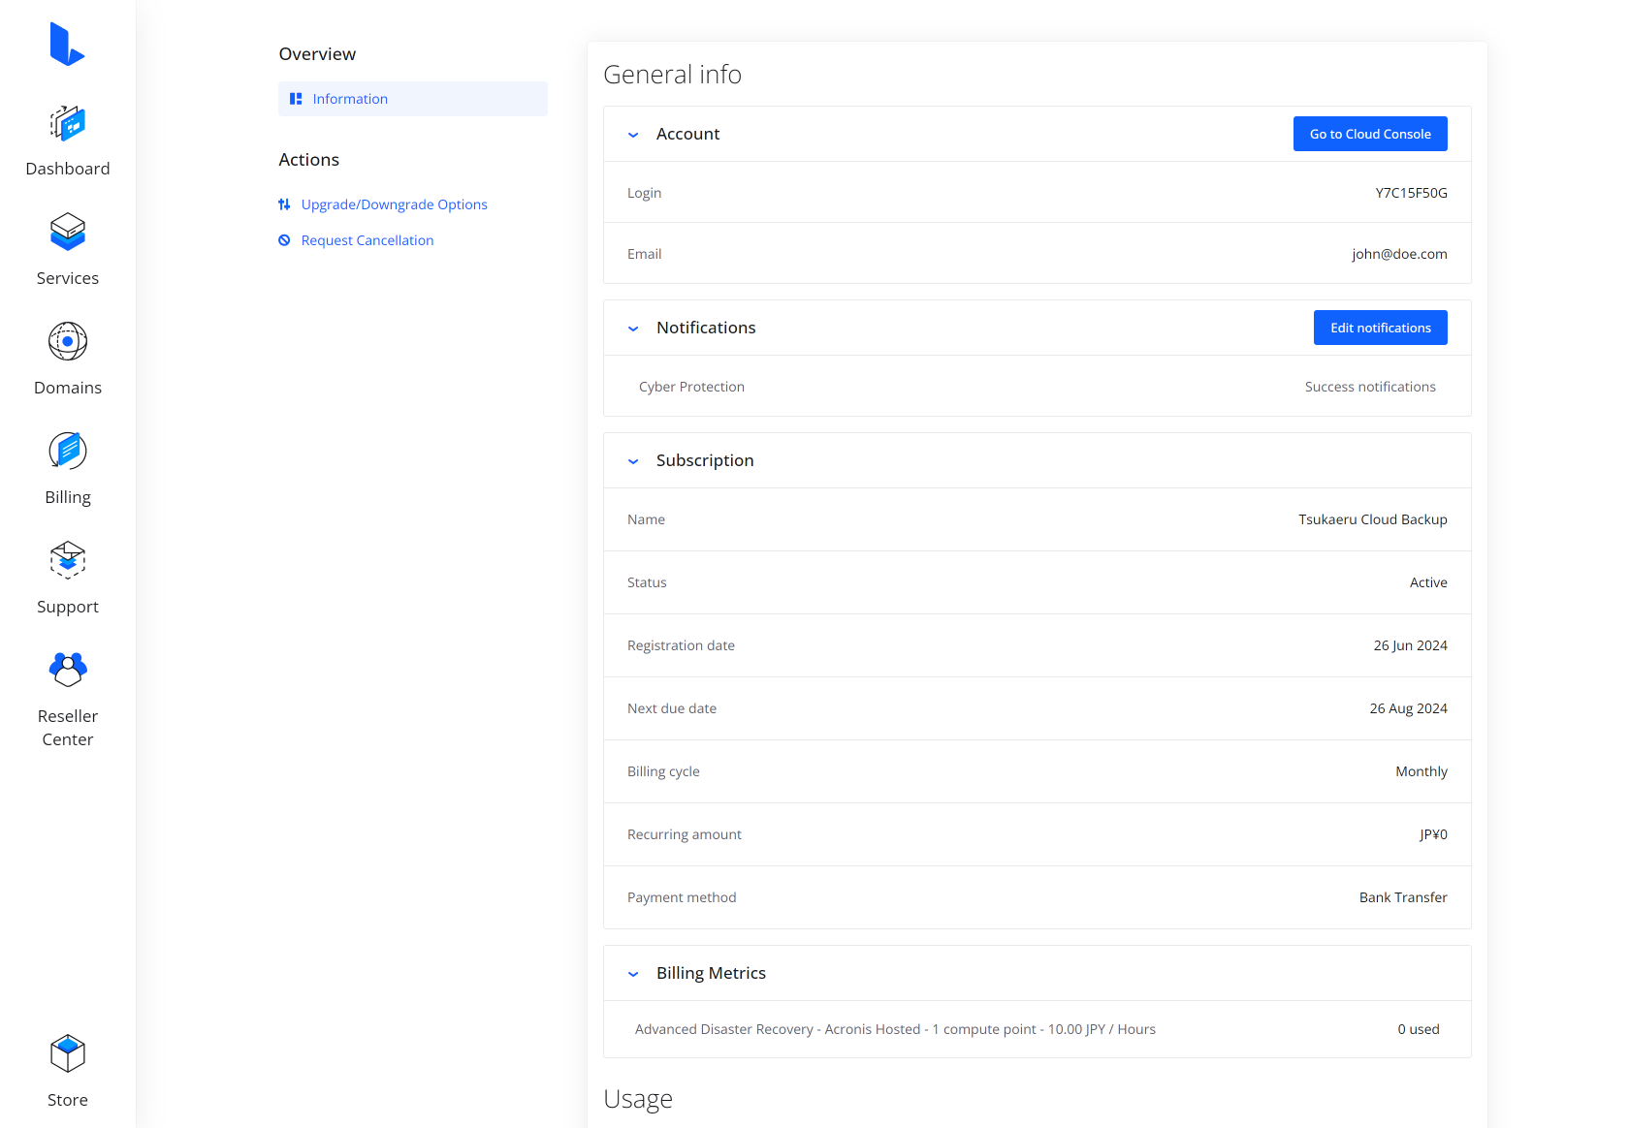Image resolution: width=1629 pixels, height=1128 pixels.
Task: Click Go to Cloud Console button
Action: 1370,134
